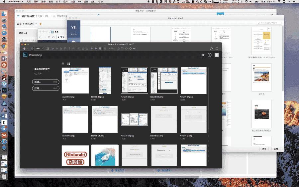Select the Move tool in Photoshop options bar
The width and height of the screenshot is (299, 187).
tap(24, 49)
